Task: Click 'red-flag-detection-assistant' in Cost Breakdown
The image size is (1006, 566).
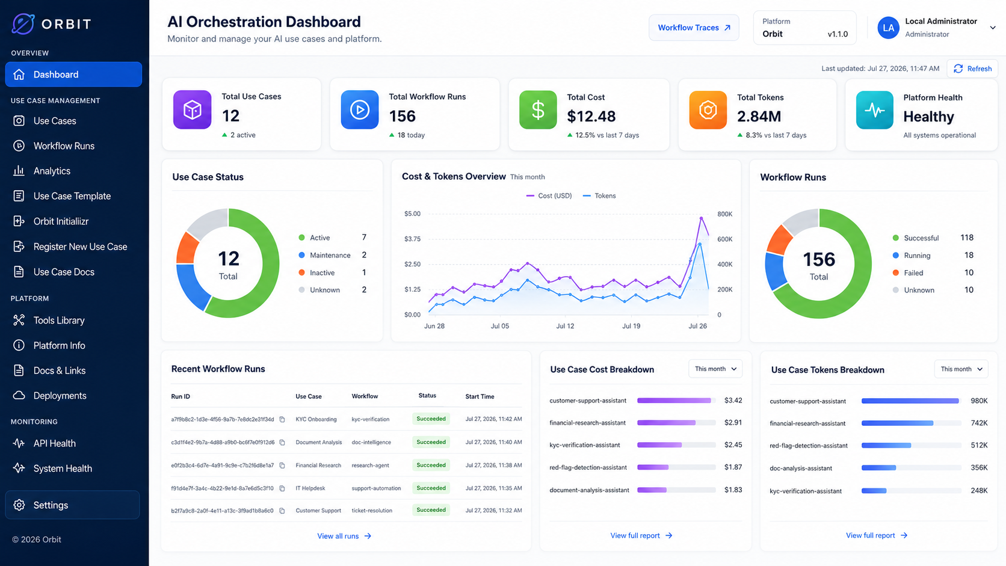Action: coord(588,467)
